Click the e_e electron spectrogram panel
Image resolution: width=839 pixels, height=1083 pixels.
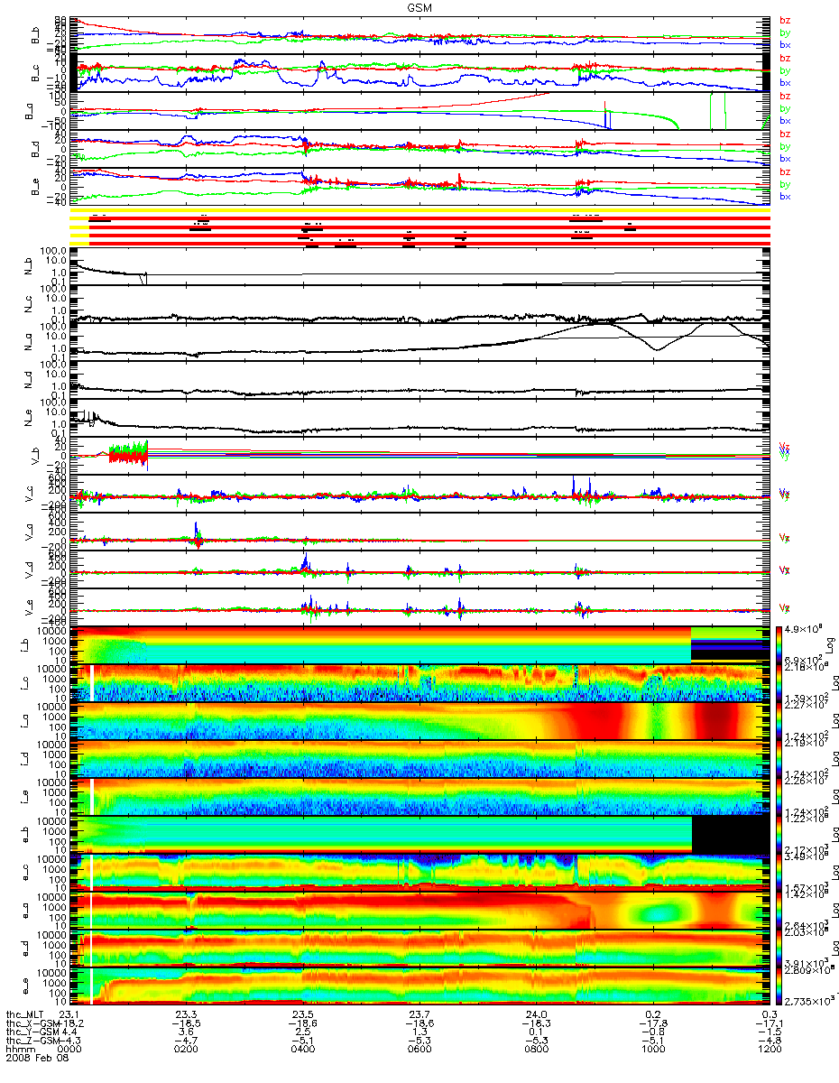(x=420, y=986)
